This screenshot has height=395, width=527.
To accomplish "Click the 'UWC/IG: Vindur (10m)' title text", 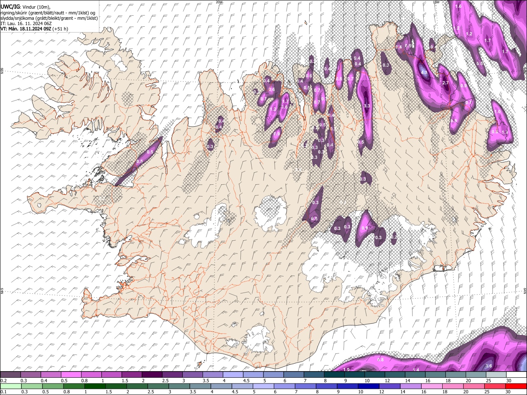I will tap(26, 7).
